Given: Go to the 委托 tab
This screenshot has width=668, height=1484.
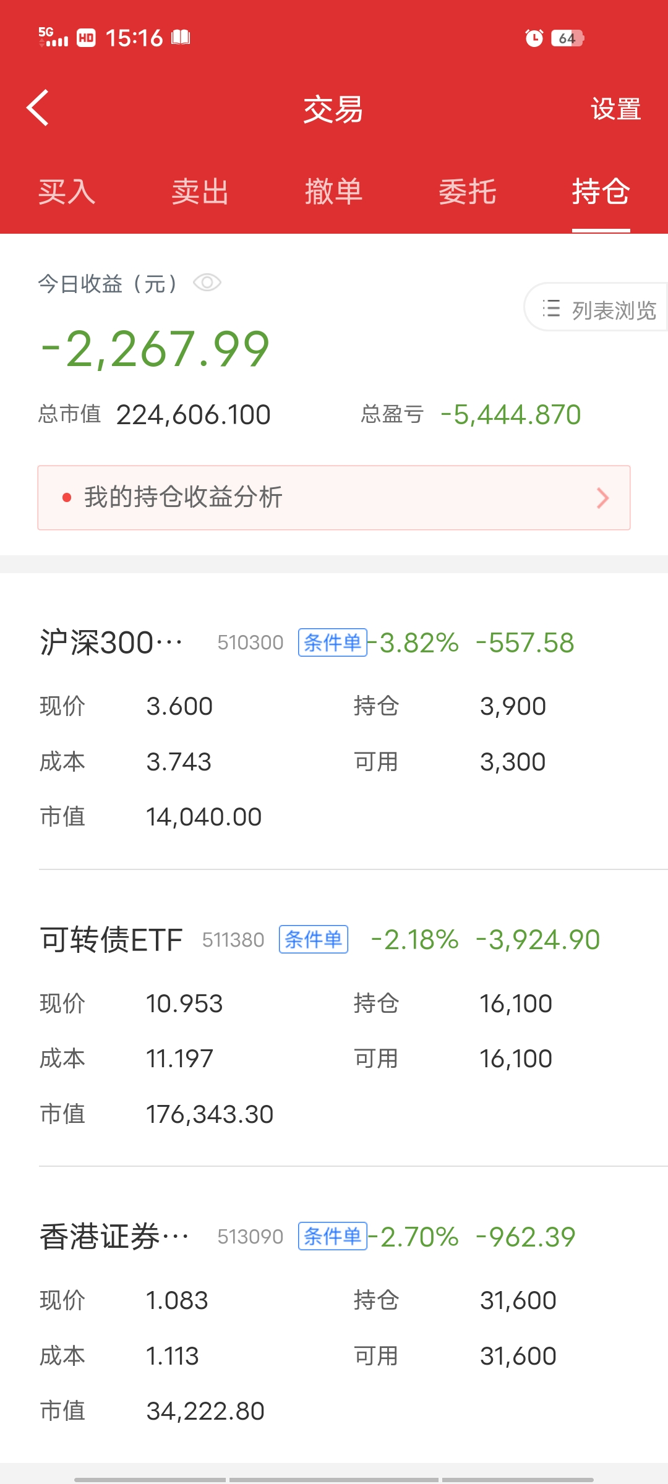Looking at the screenshot, I should pyautogui.click(x=467, y=192).
